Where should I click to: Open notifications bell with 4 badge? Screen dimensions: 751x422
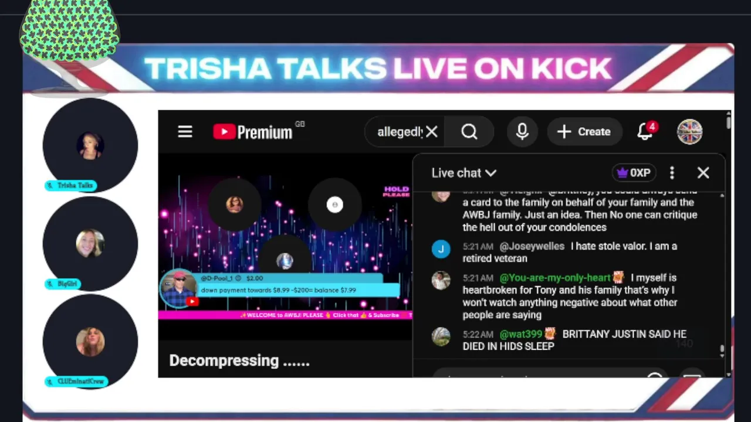(x=647, y=131)
